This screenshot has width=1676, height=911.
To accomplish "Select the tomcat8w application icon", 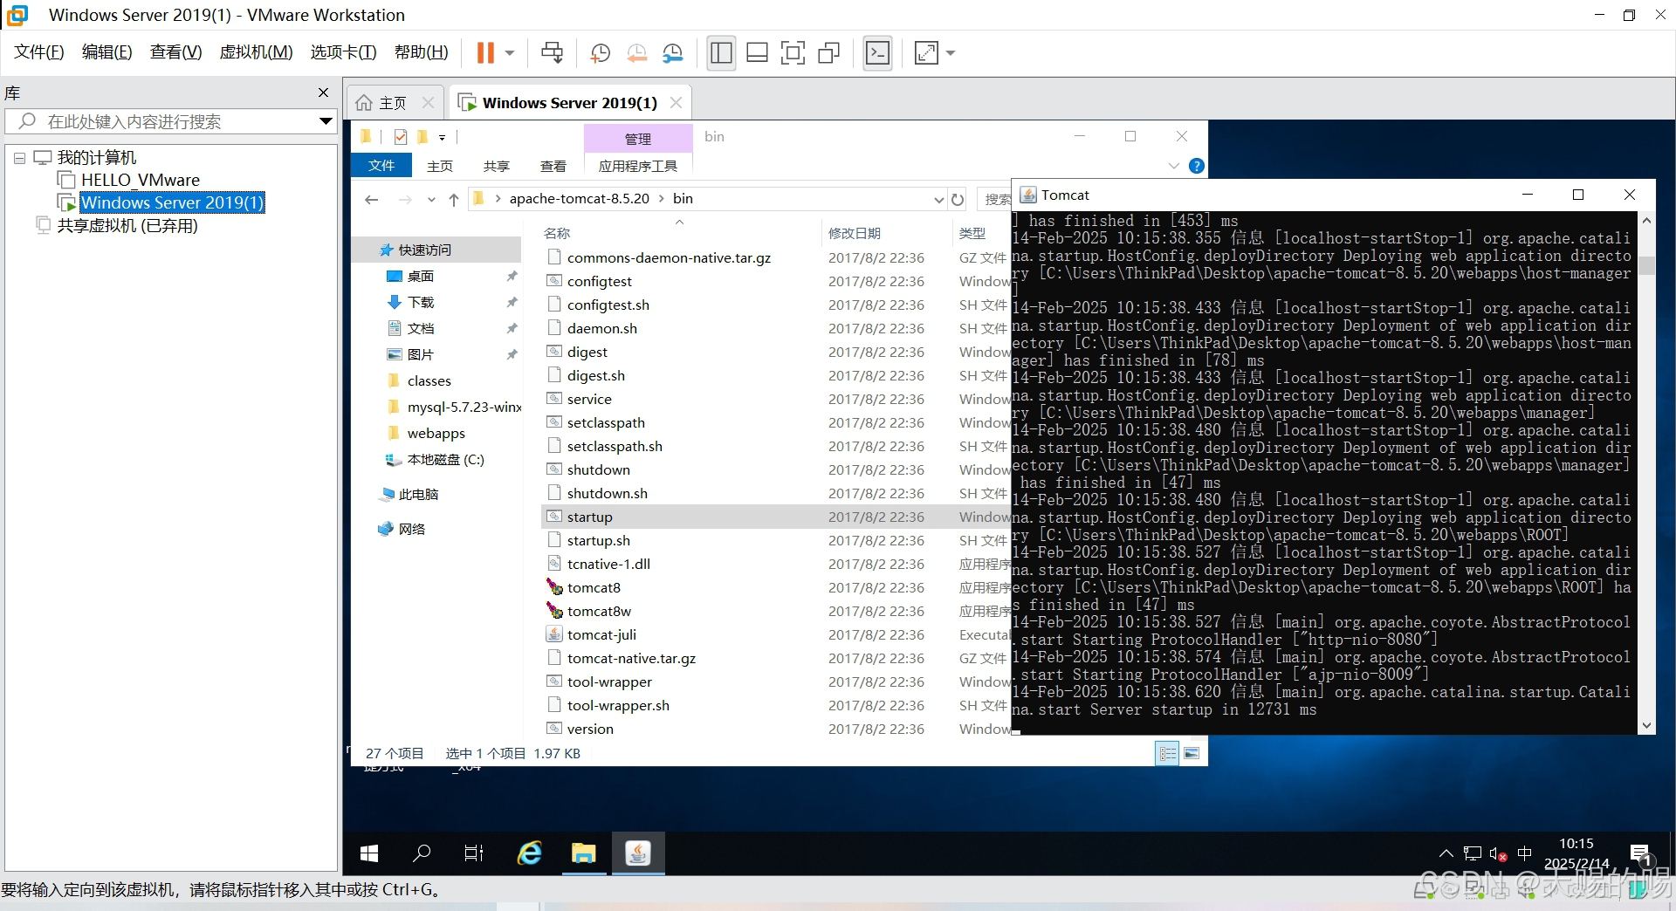I will (553, 611).
